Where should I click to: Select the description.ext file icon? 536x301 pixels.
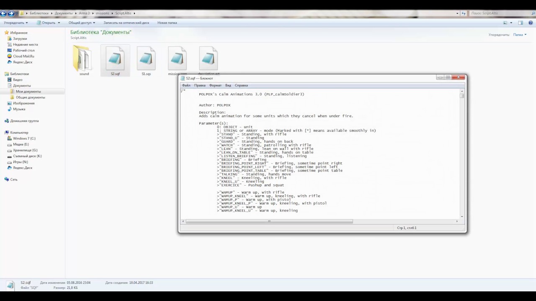tap(208, 58)
